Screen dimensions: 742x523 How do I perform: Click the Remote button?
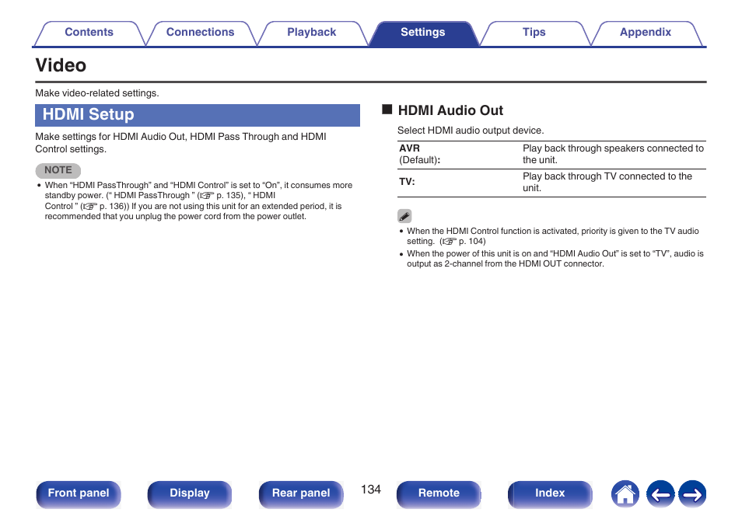439,494
